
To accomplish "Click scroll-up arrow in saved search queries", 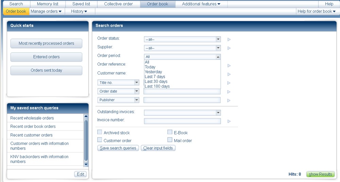I will pyautogui.click(x=86, y=116).
